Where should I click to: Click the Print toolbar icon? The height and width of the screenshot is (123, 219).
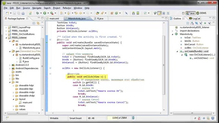coord(23,13)
